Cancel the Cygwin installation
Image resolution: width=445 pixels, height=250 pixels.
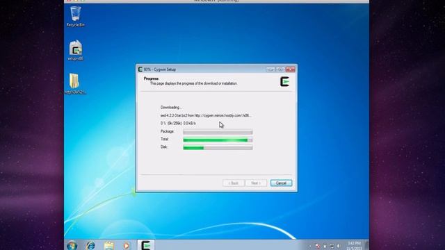[x=281, y=183]
